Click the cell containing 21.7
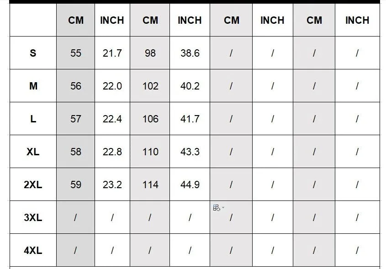The width and height of the screenshot is (386, 269). pyautogui.click(x=112, y=53)
